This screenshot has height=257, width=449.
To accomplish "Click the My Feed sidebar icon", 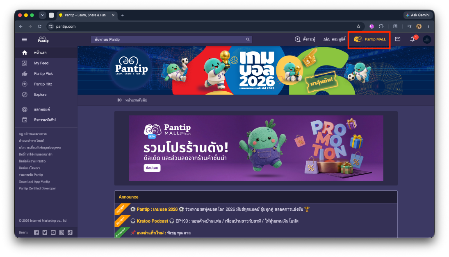I will tap(25, 63).
